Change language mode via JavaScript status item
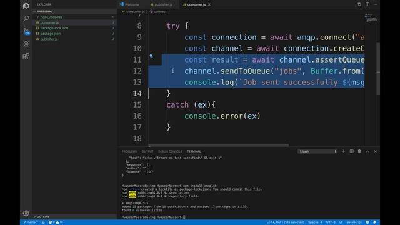 pyautogui.click(x=354, y=222)
